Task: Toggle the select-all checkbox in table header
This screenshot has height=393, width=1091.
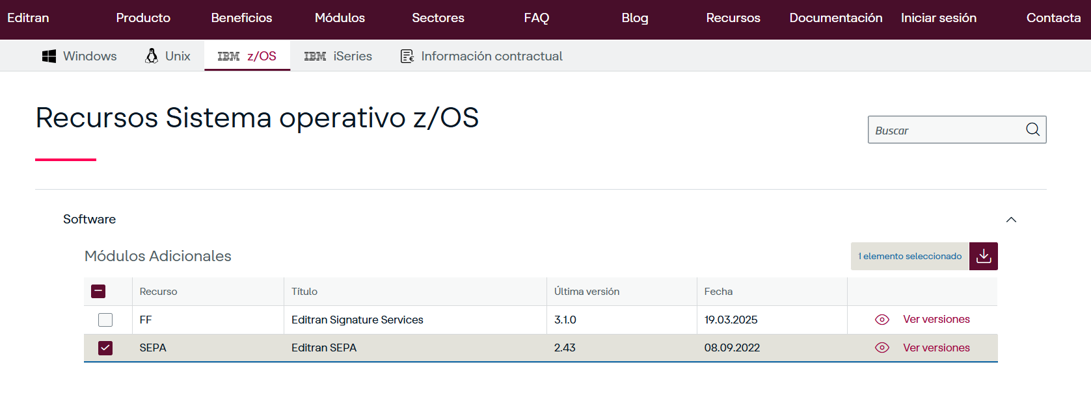Action: pos(98,292)
